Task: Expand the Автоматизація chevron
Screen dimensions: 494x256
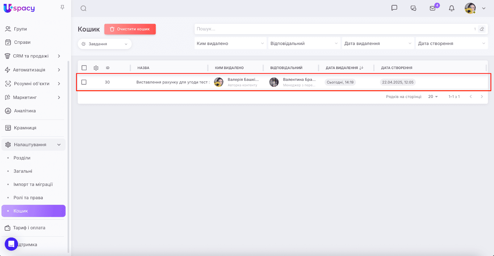Action: point(59,70)
